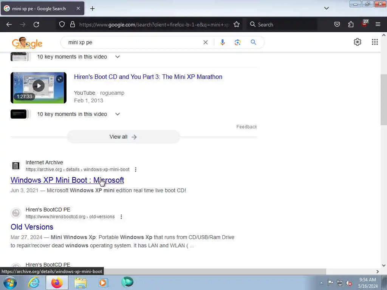387x290 pixels.
Task: Open the Windows Start menu
Action: pyautogui.click(x=10, y=282)
